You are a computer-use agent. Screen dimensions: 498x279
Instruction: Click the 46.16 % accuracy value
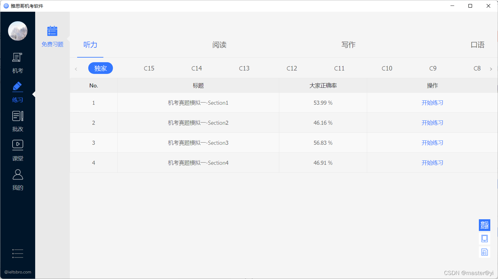pyautogui.click(x=323, y=123)
